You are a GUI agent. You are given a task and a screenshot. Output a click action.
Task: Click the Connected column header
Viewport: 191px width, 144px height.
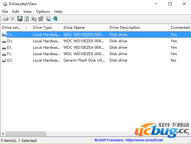pyautogui.click(x=180, y=28)
